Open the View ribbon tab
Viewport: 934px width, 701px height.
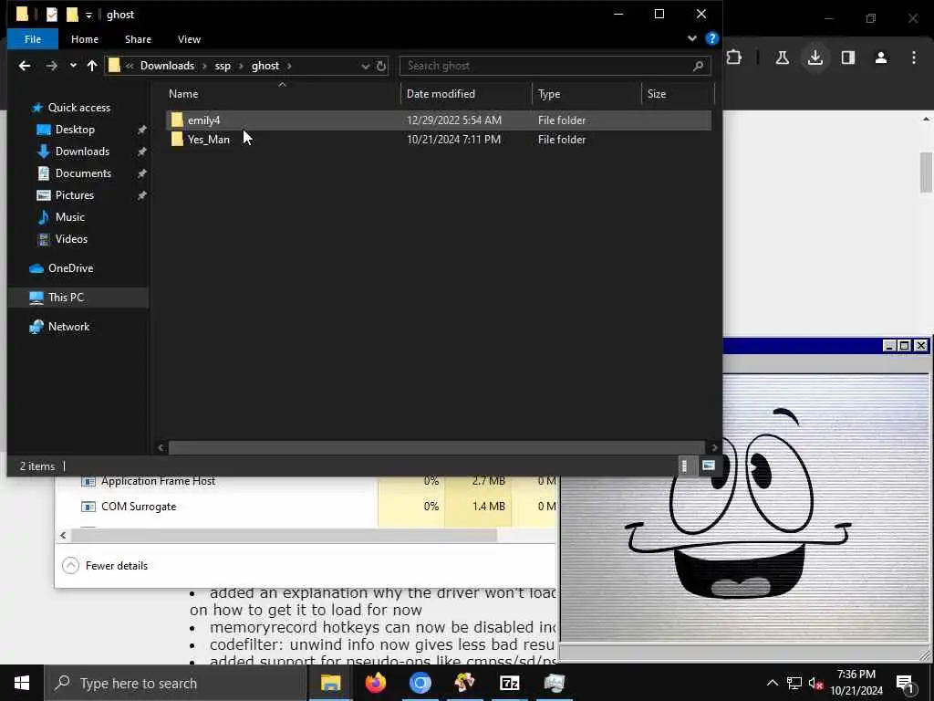coord(189,39)
